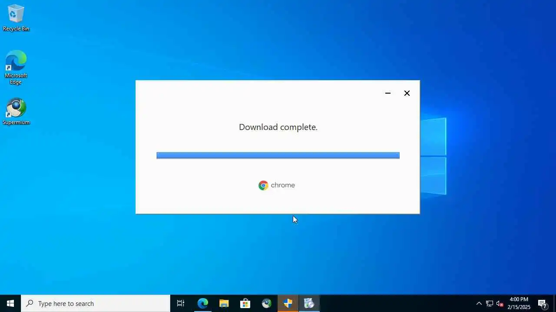Open the network status tray icon

click(490, 303)
